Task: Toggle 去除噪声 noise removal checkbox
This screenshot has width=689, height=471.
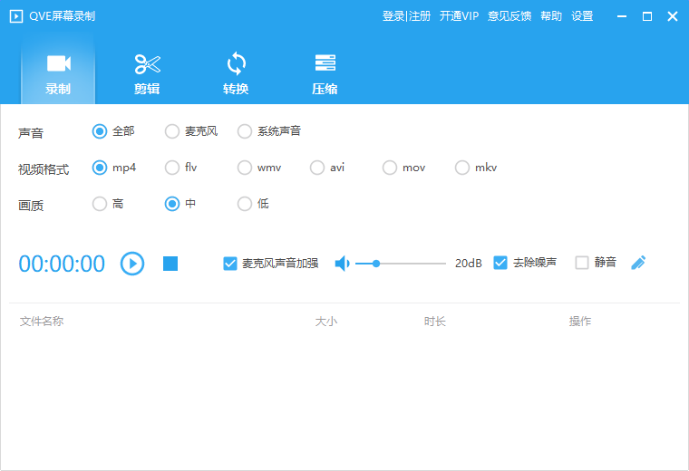Action: 500,263
